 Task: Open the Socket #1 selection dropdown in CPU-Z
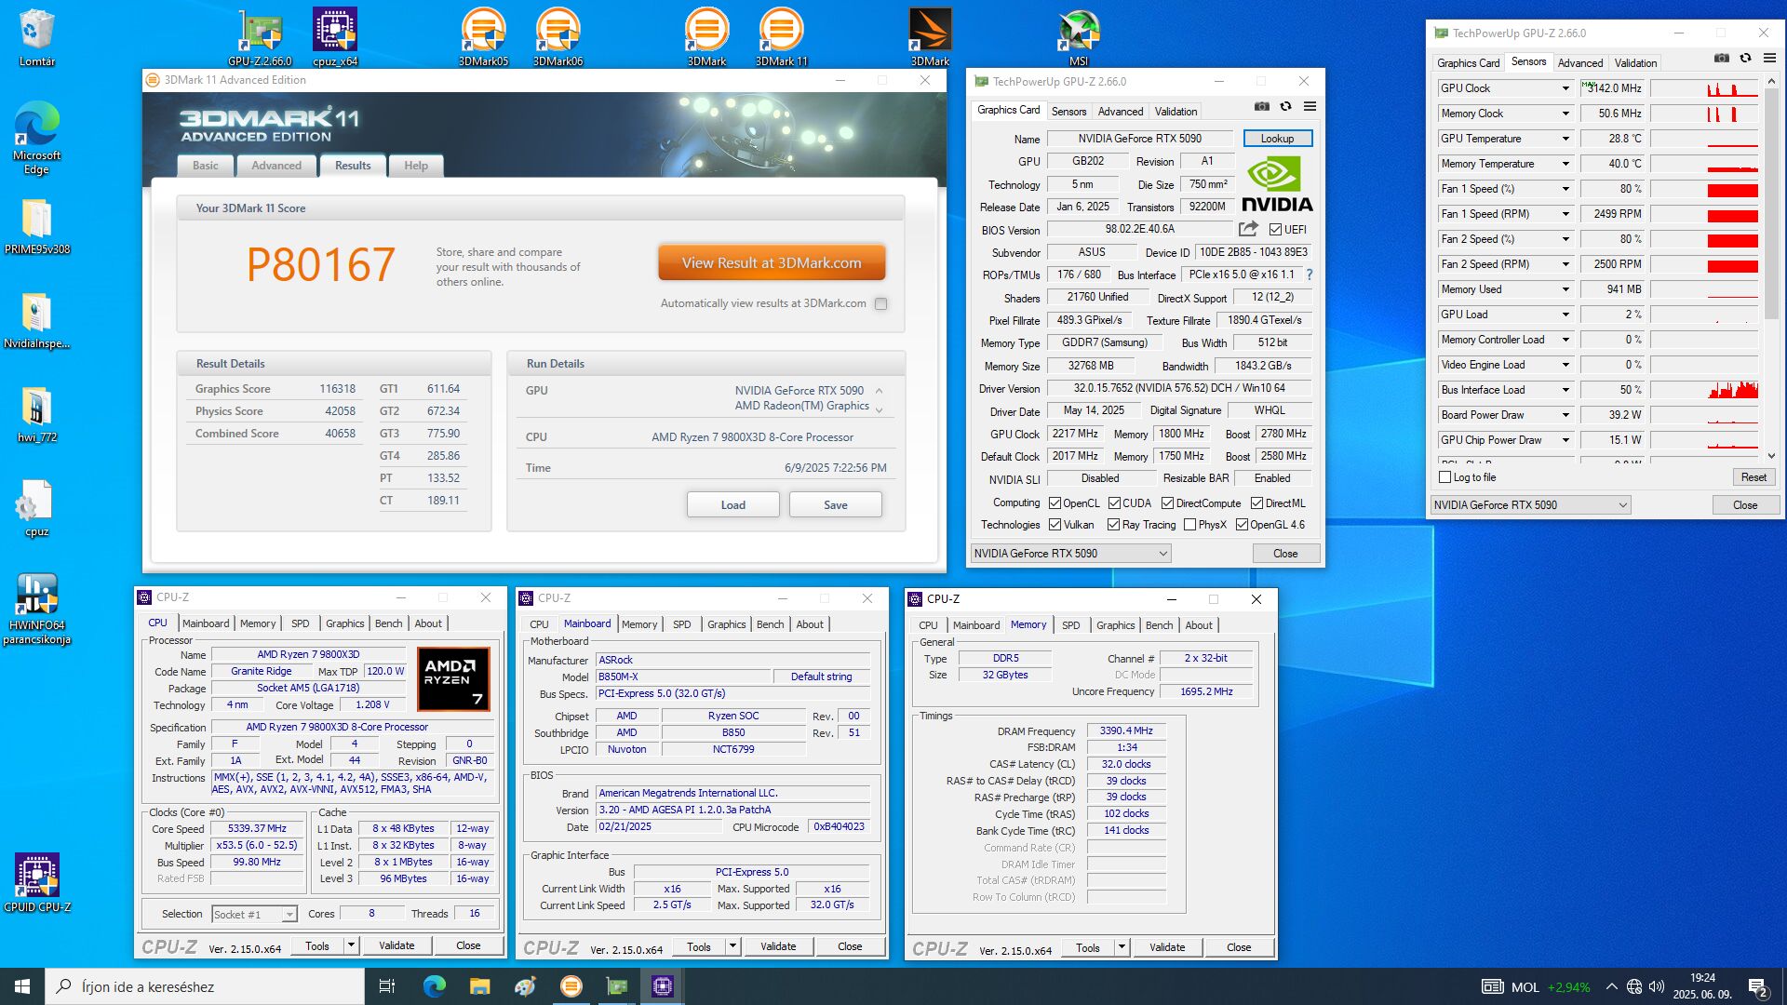pos(254,915)
